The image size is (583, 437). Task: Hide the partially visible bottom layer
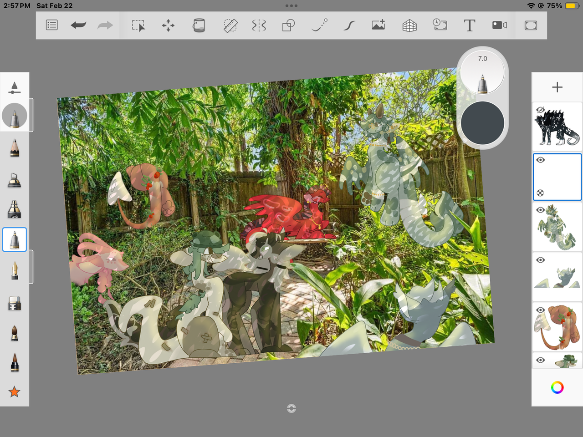(541, 360)
